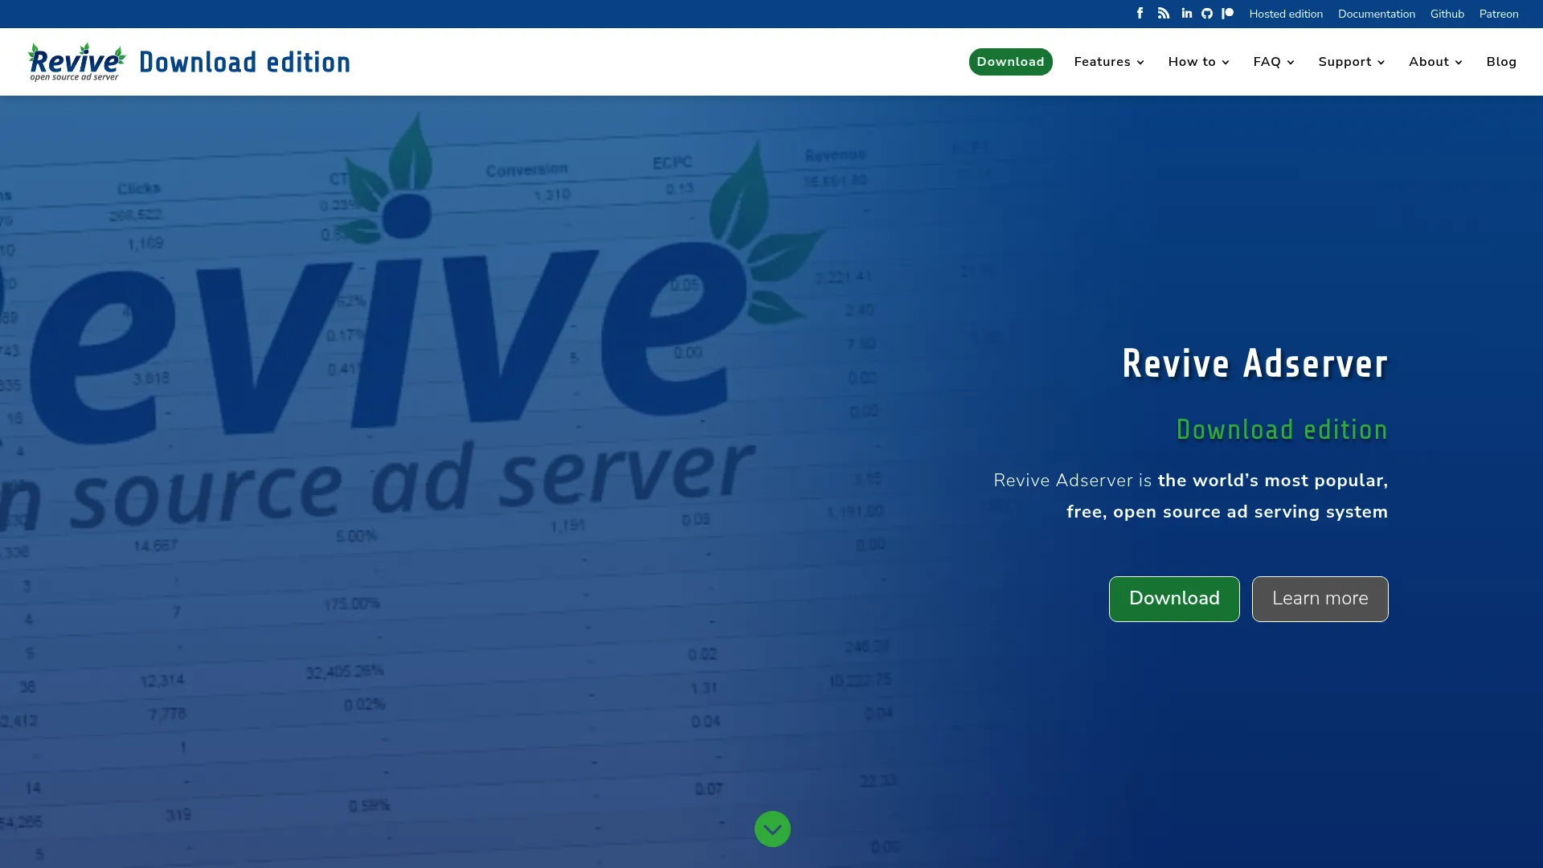Open the LinkedIn social icon
Screen dimensions: 1543x868
click(1186, 14)
